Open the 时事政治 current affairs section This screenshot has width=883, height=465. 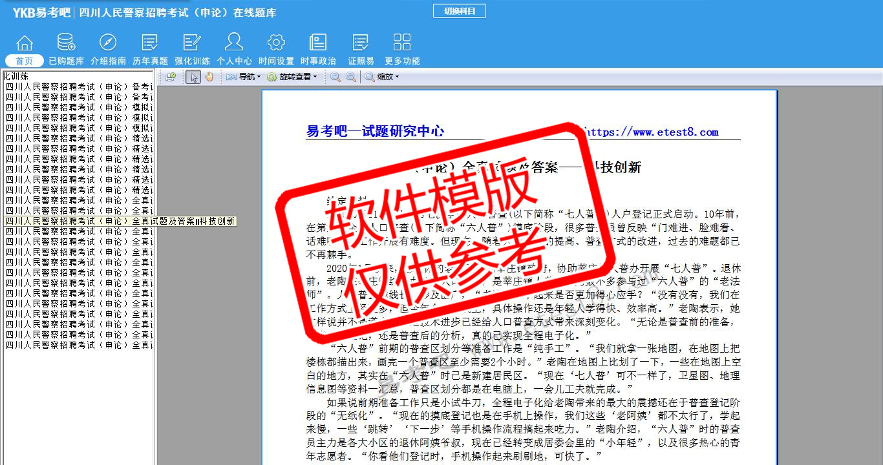(x=318, y=50)
